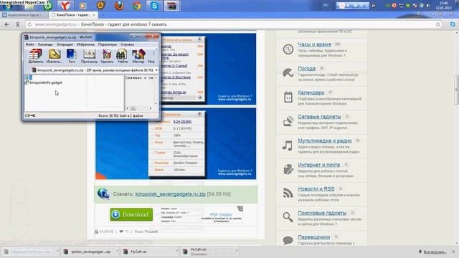Open the Новости и RSS category
Image resolution: width=459 pixels, height=258 pixels.
(316, 188)
